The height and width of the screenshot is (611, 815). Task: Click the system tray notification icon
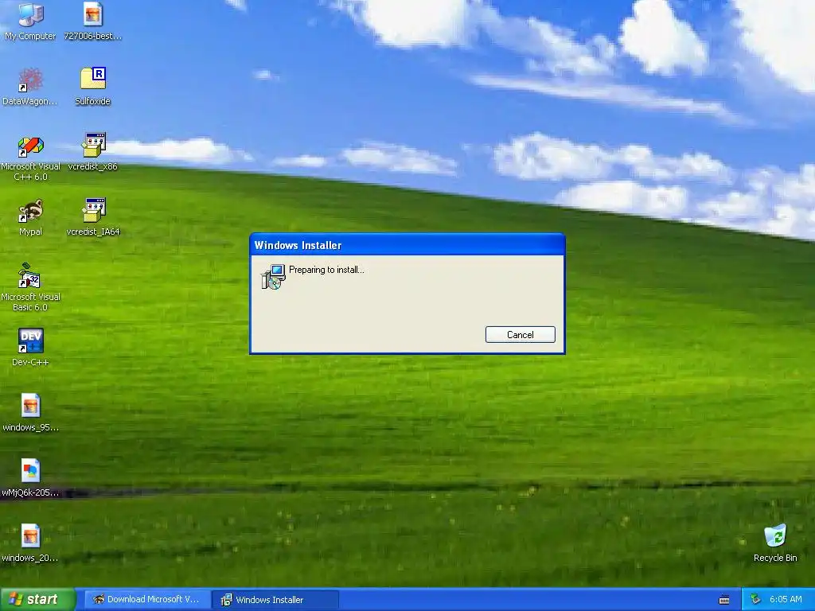coord(756,600)
